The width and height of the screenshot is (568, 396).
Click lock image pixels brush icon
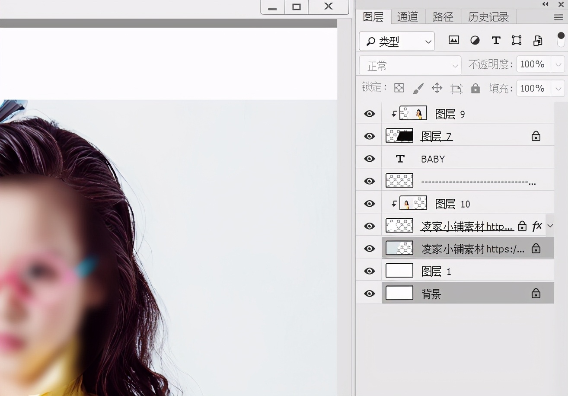point(418,89)
